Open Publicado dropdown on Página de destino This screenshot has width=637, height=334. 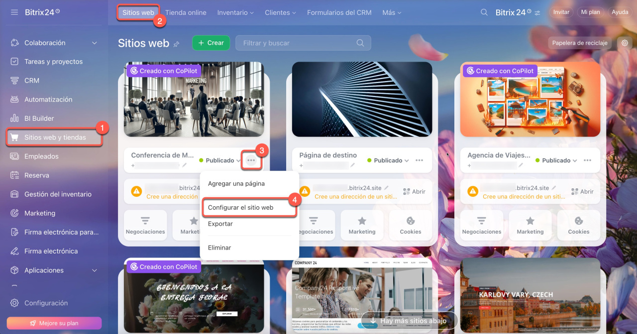point(388,161)
